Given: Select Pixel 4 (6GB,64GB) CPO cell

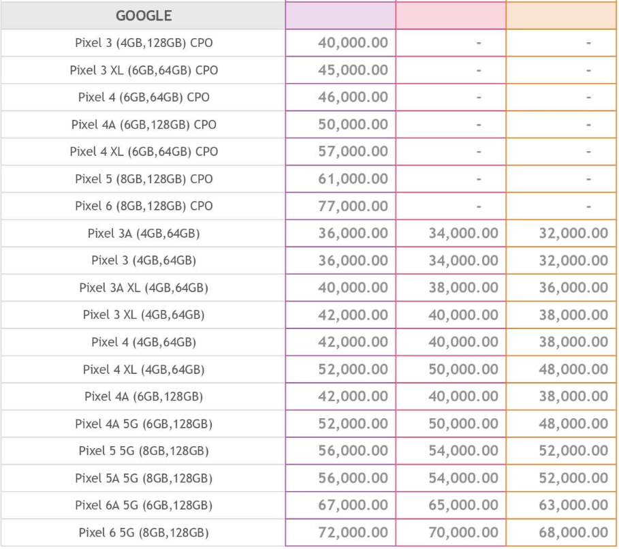Looking at the screenshot, I should pyautogui.click(x=144, y=97).
